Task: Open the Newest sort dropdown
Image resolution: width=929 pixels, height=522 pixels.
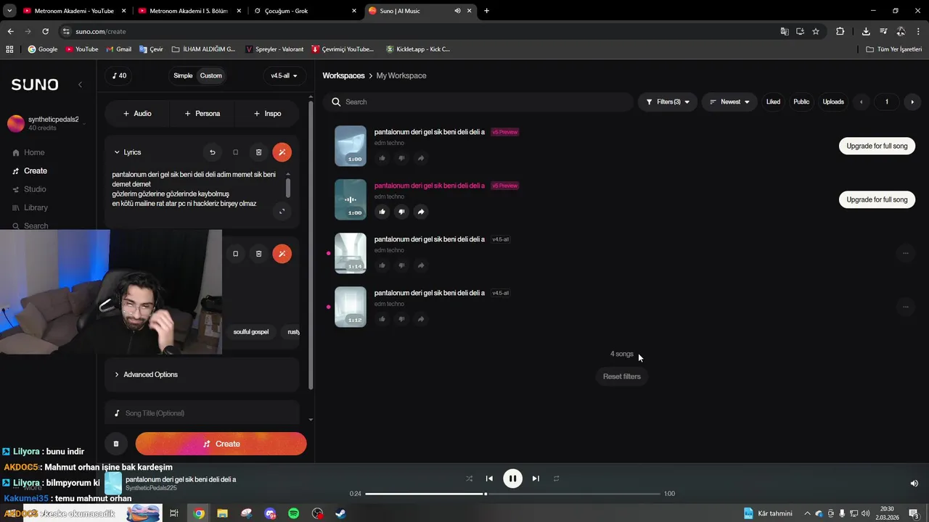Action: pyautogui.click(x=729, y=101)
